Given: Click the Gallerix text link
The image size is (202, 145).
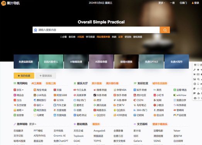Looking at the screenshot, I should (x=138, y=141).
